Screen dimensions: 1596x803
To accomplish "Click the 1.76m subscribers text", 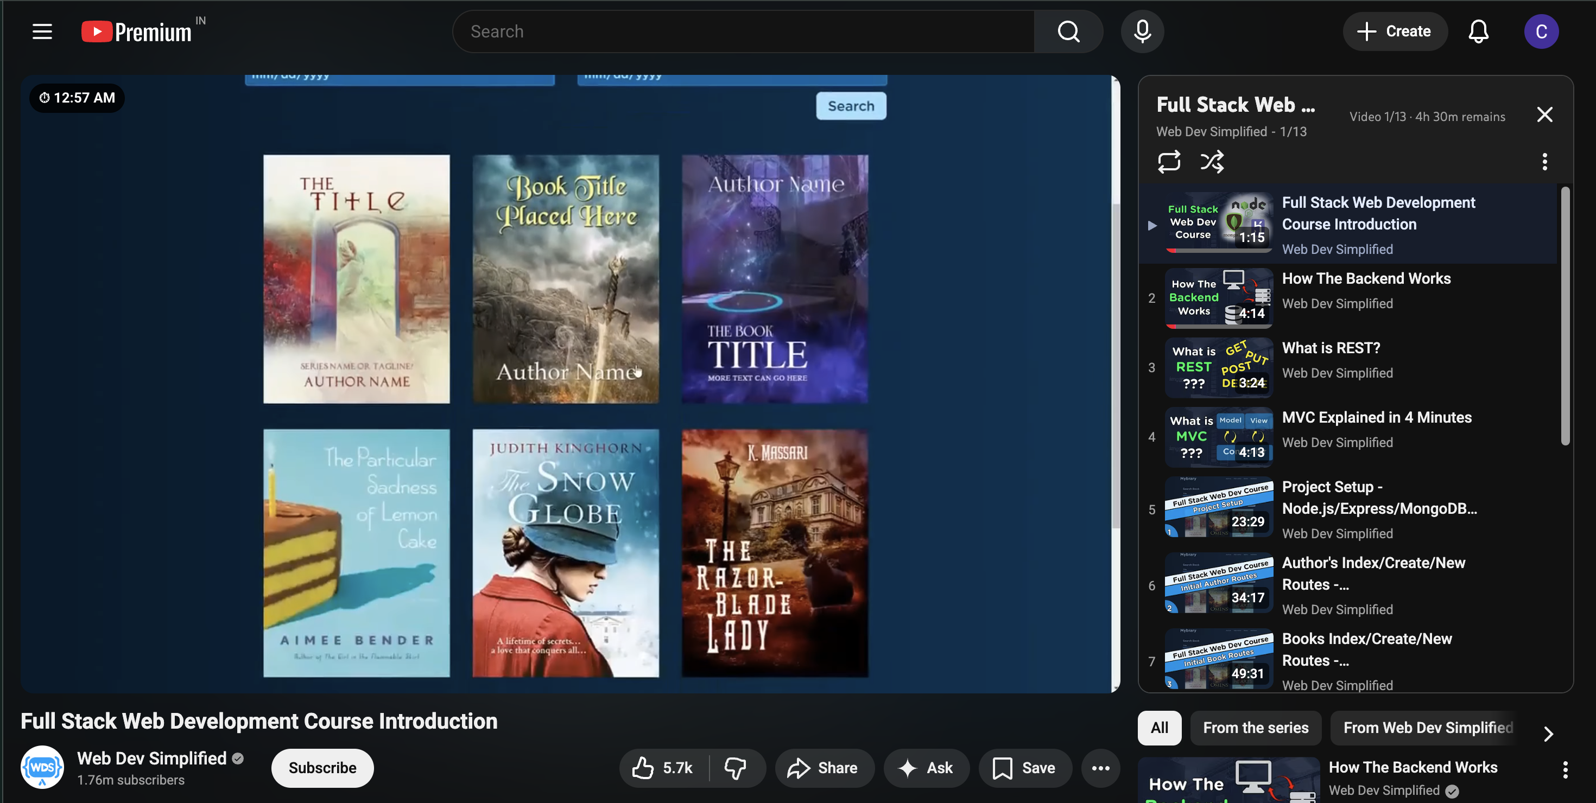I will [131, 780].
